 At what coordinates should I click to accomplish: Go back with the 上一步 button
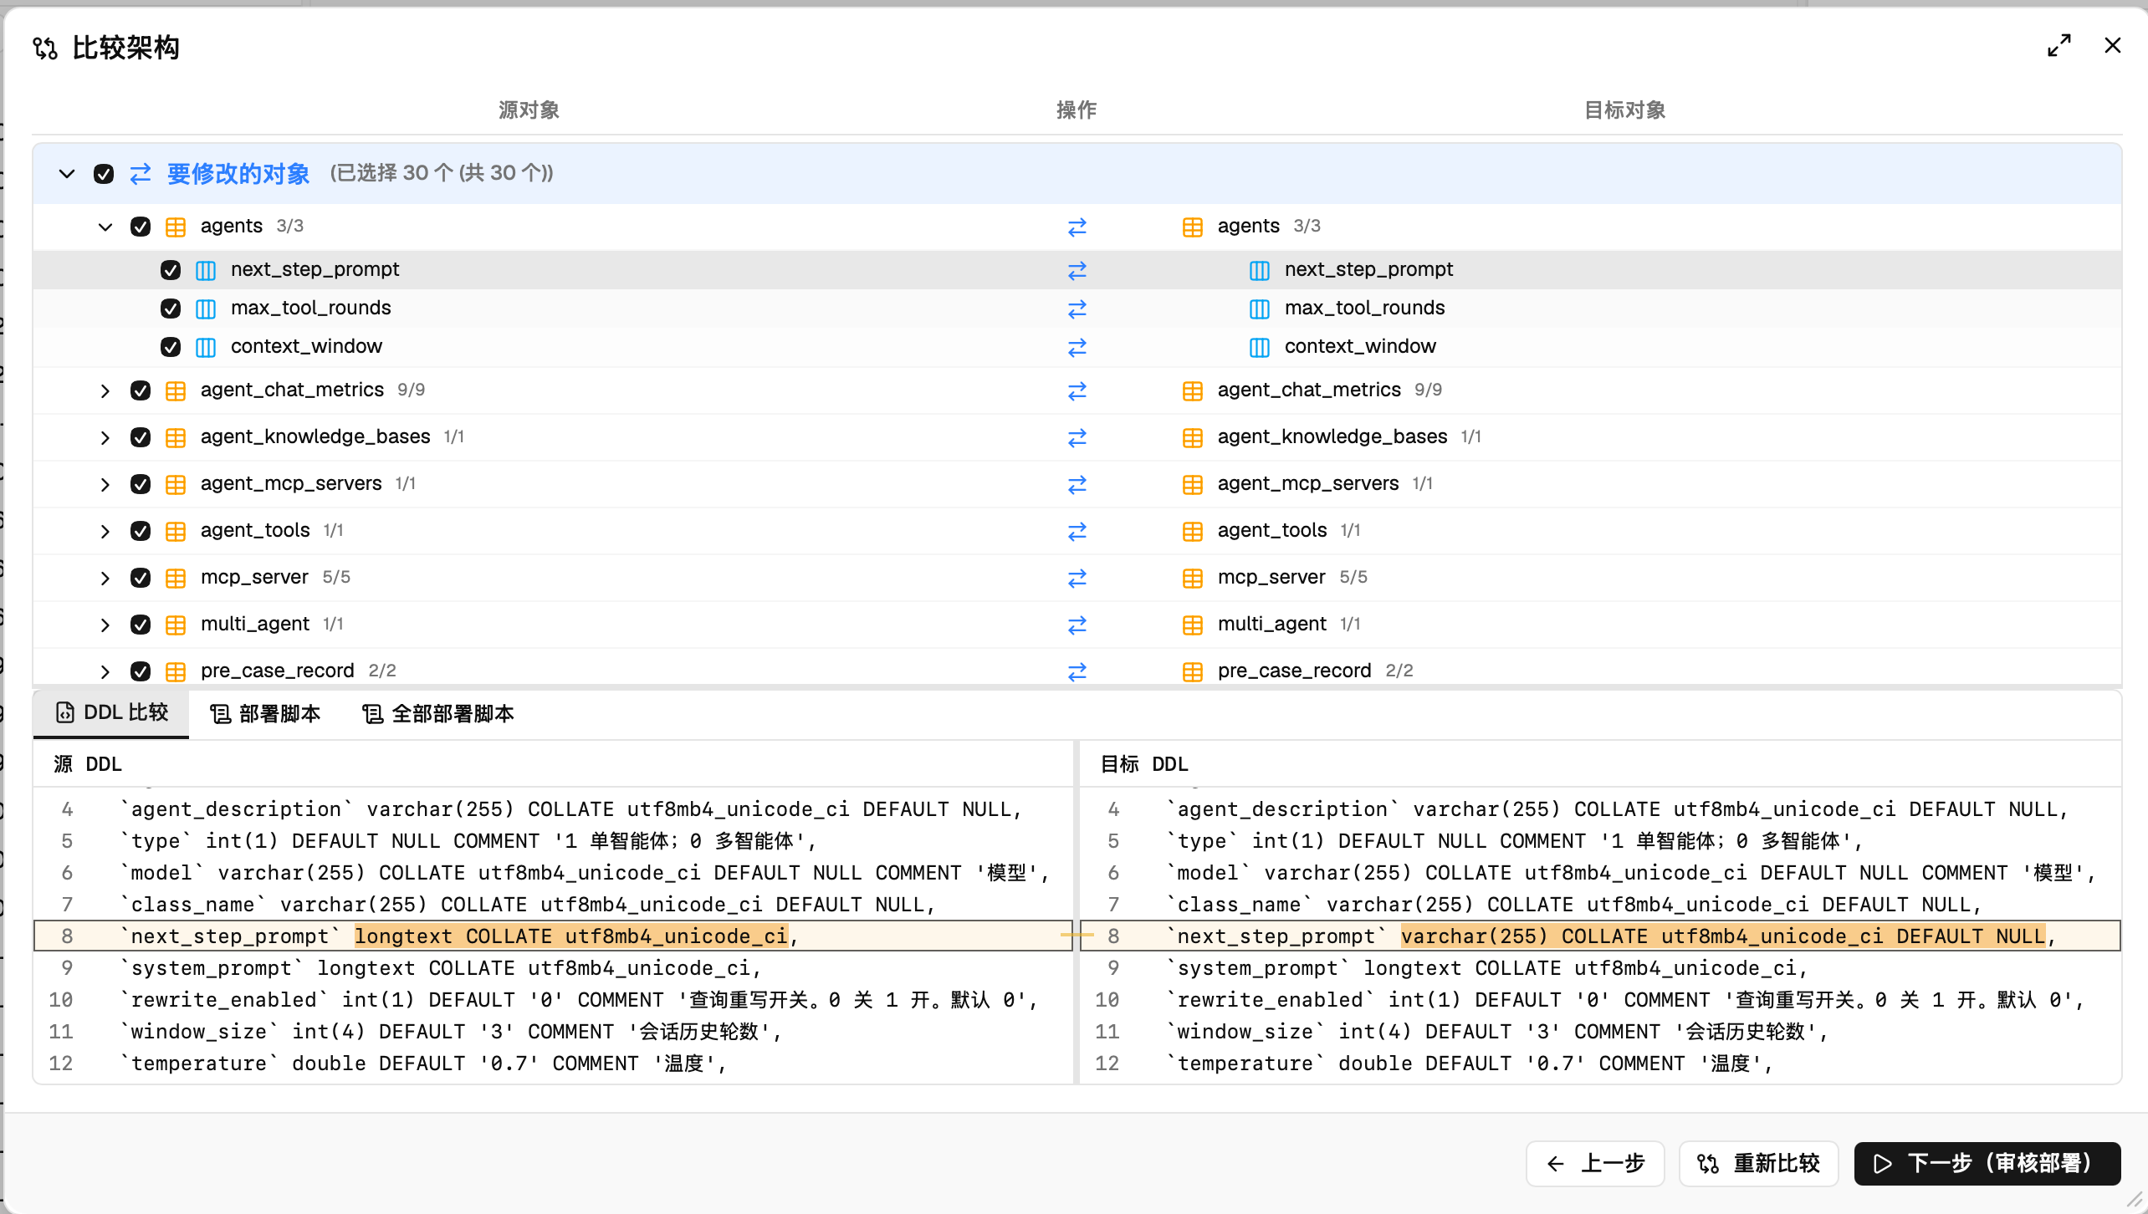1595,1163
